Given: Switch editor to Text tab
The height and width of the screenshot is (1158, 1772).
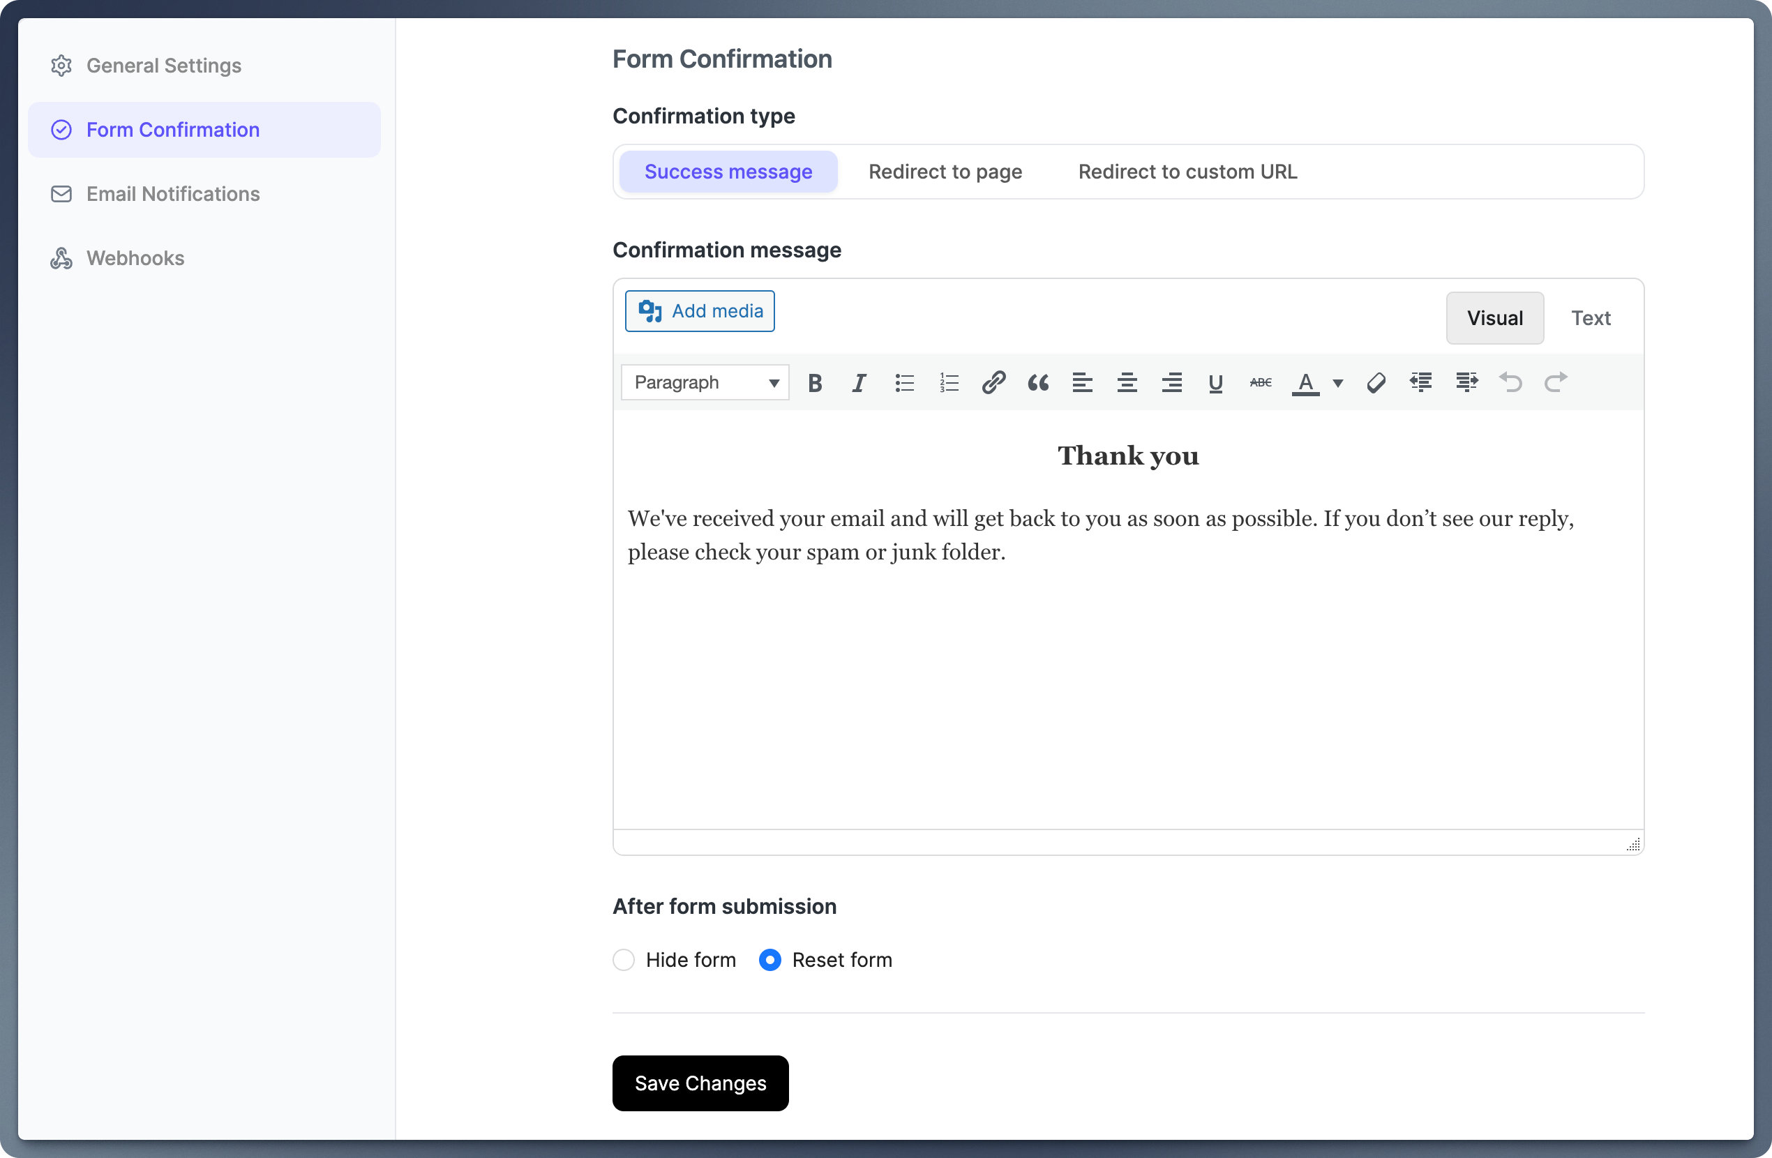Looking at the screenshot, I should pos(1591,318).
